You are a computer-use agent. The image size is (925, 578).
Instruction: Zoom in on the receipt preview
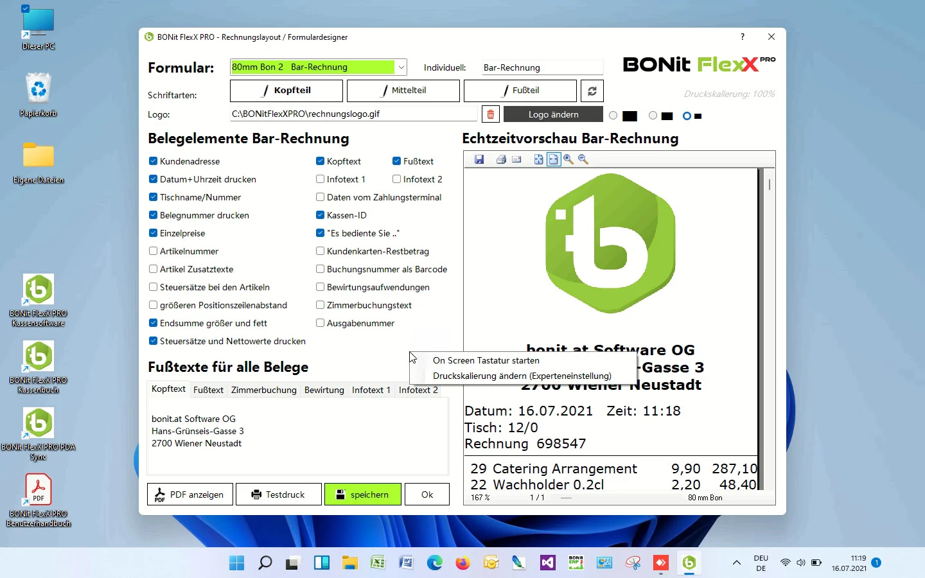[x=568, y=159]
